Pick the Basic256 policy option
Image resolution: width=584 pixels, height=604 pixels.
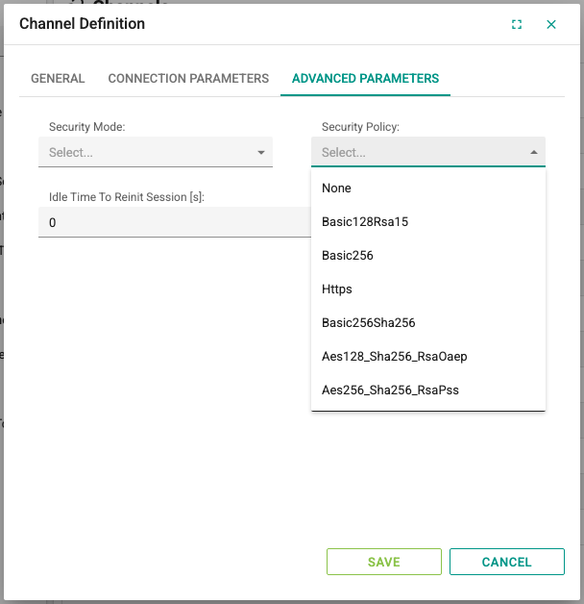[428, 256]
